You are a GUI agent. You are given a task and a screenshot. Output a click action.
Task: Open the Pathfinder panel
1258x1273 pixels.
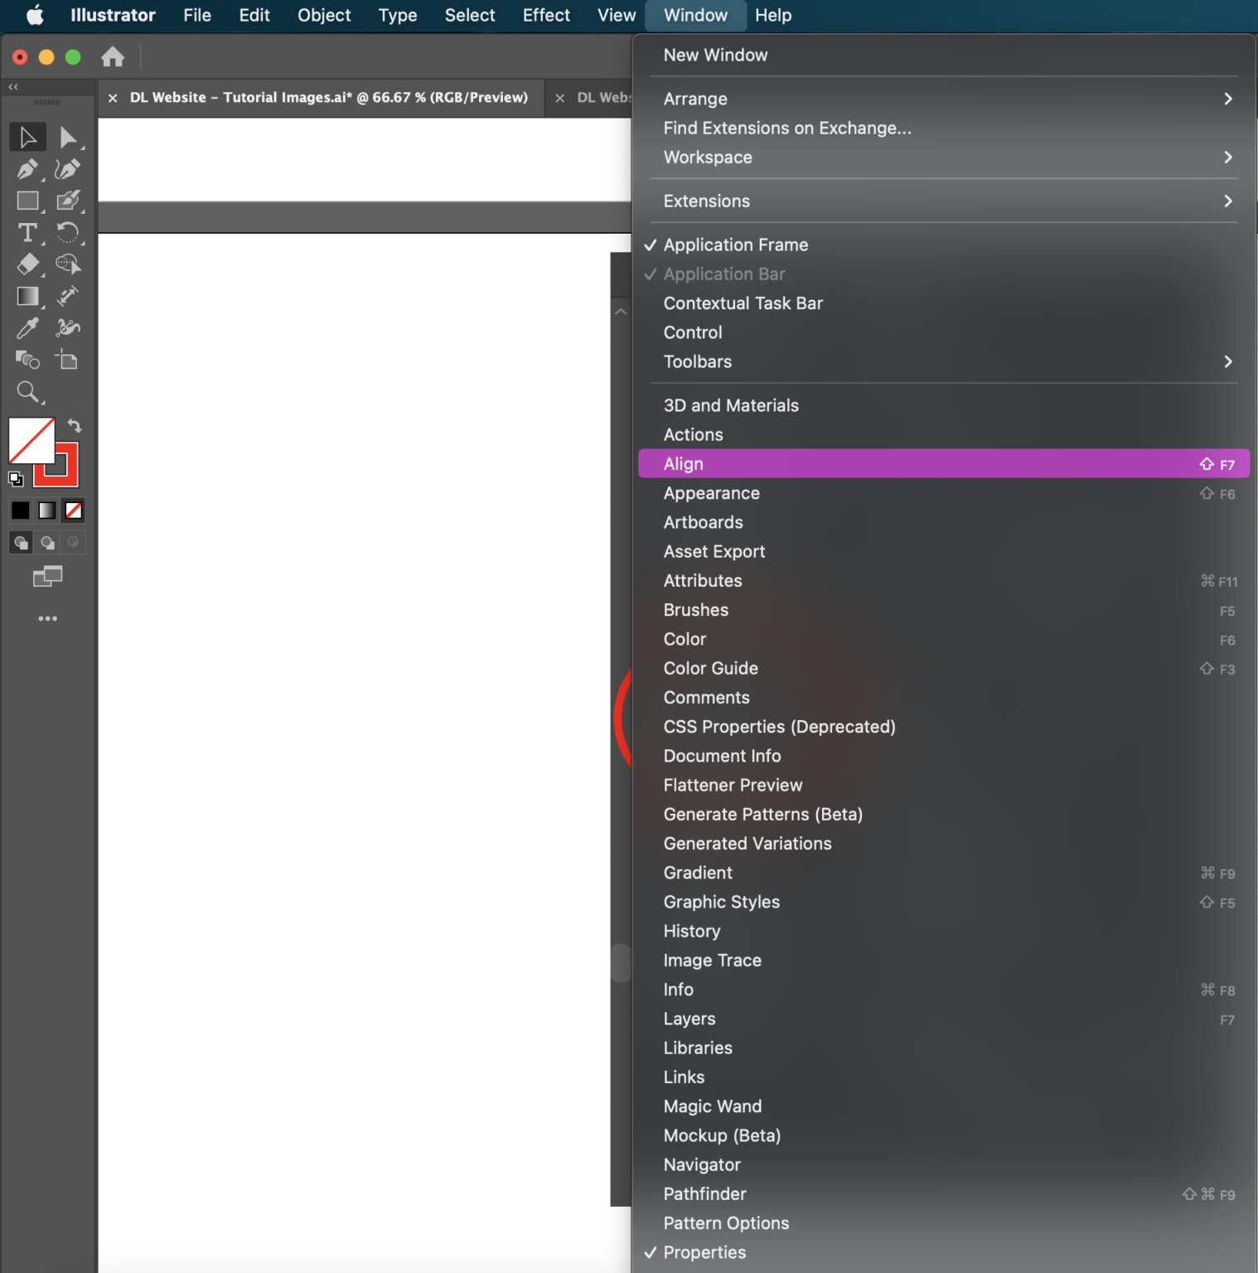[x=704, y=1193]
